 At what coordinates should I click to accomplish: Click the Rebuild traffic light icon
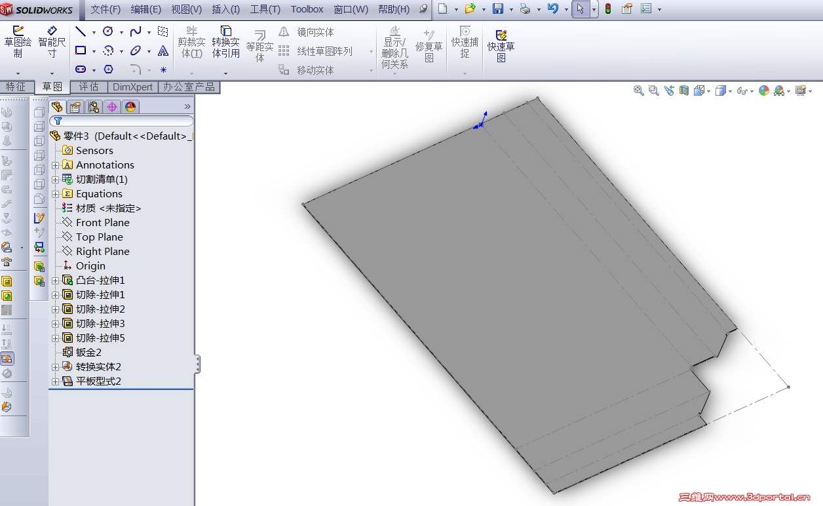click(x=608, y=9)
